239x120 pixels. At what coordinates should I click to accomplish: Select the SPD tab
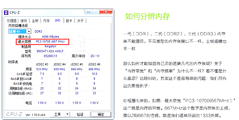pyautogui.click(x=58, y=20)
